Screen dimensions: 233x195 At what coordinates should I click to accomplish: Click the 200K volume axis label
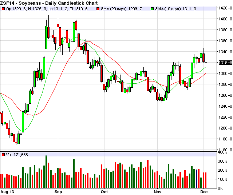[x=222, y=170]
